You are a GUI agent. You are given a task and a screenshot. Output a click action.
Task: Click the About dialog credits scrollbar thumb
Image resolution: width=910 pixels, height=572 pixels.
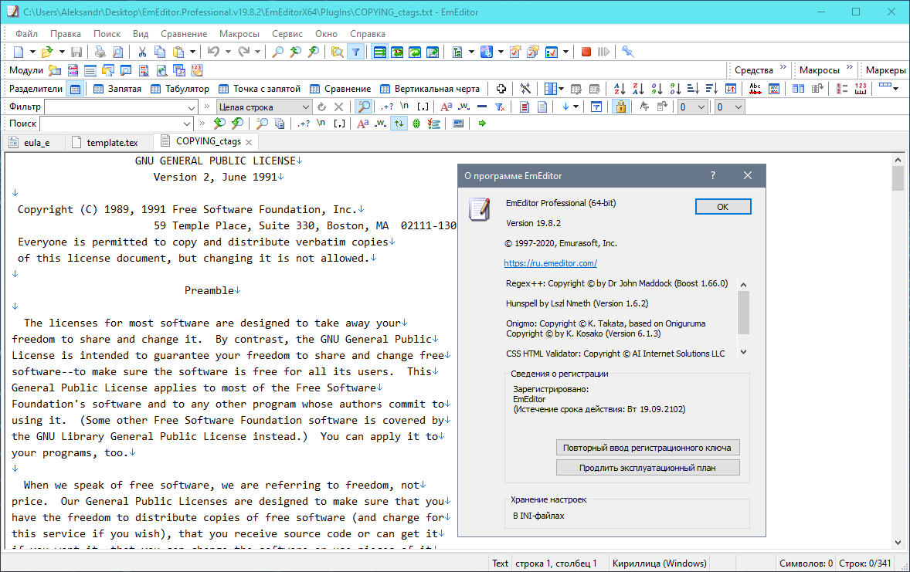(x=743, y=313)
